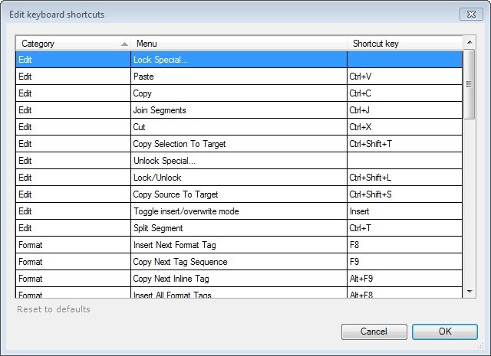The image size is (491, 356).
Task: Sort list by Category column header
Action: pyautogui.click(x=72, y=44)
